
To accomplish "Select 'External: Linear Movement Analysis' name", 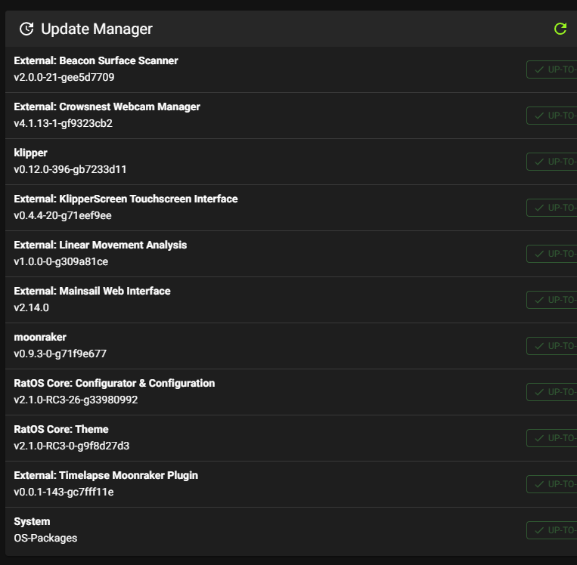I will click(101, 245).
